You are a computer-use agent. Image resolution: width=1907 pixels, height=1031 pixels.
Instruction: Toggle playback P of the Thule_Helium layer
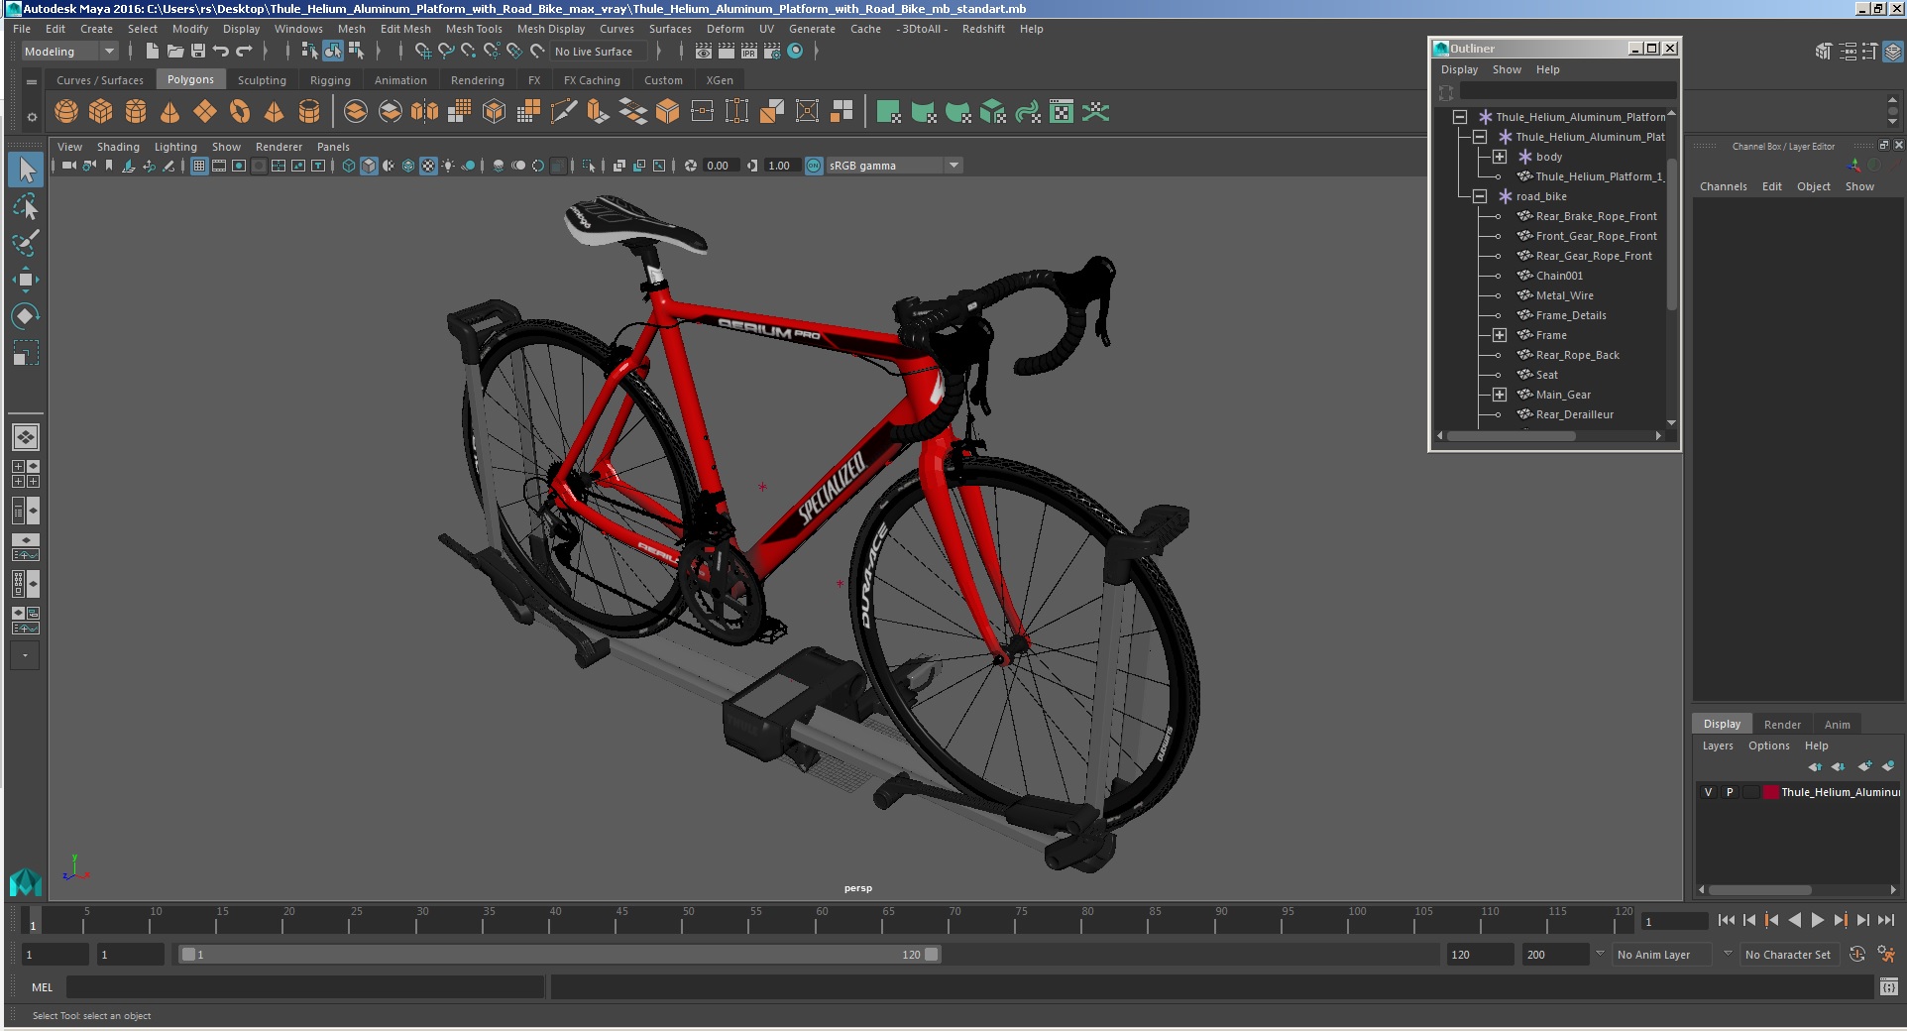coord(1730,792)
